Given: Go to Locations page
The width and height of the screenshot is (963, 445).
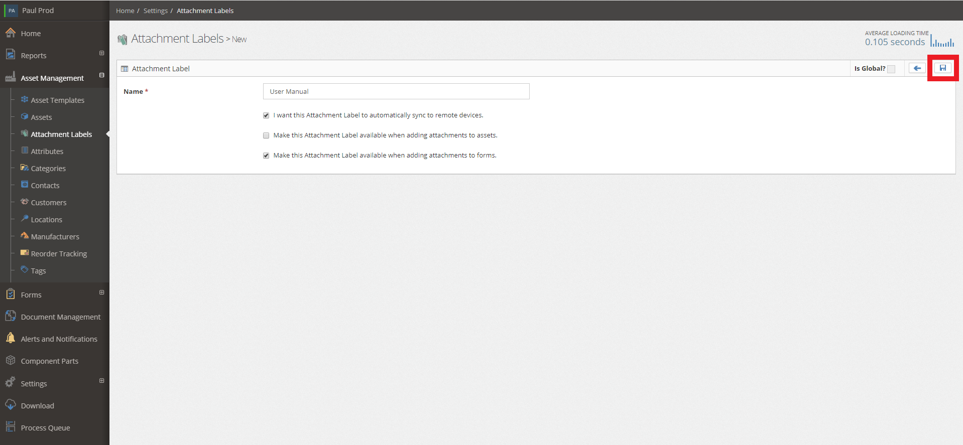Looking at the screenshot, I should pos(47,220).
